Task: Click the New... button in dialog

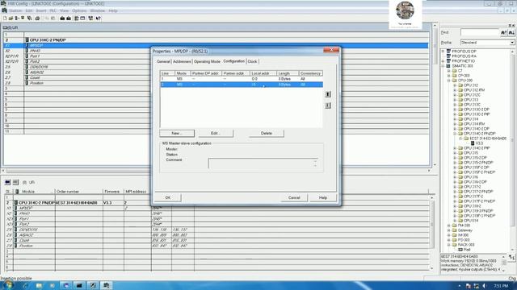Action: point(177,133)
